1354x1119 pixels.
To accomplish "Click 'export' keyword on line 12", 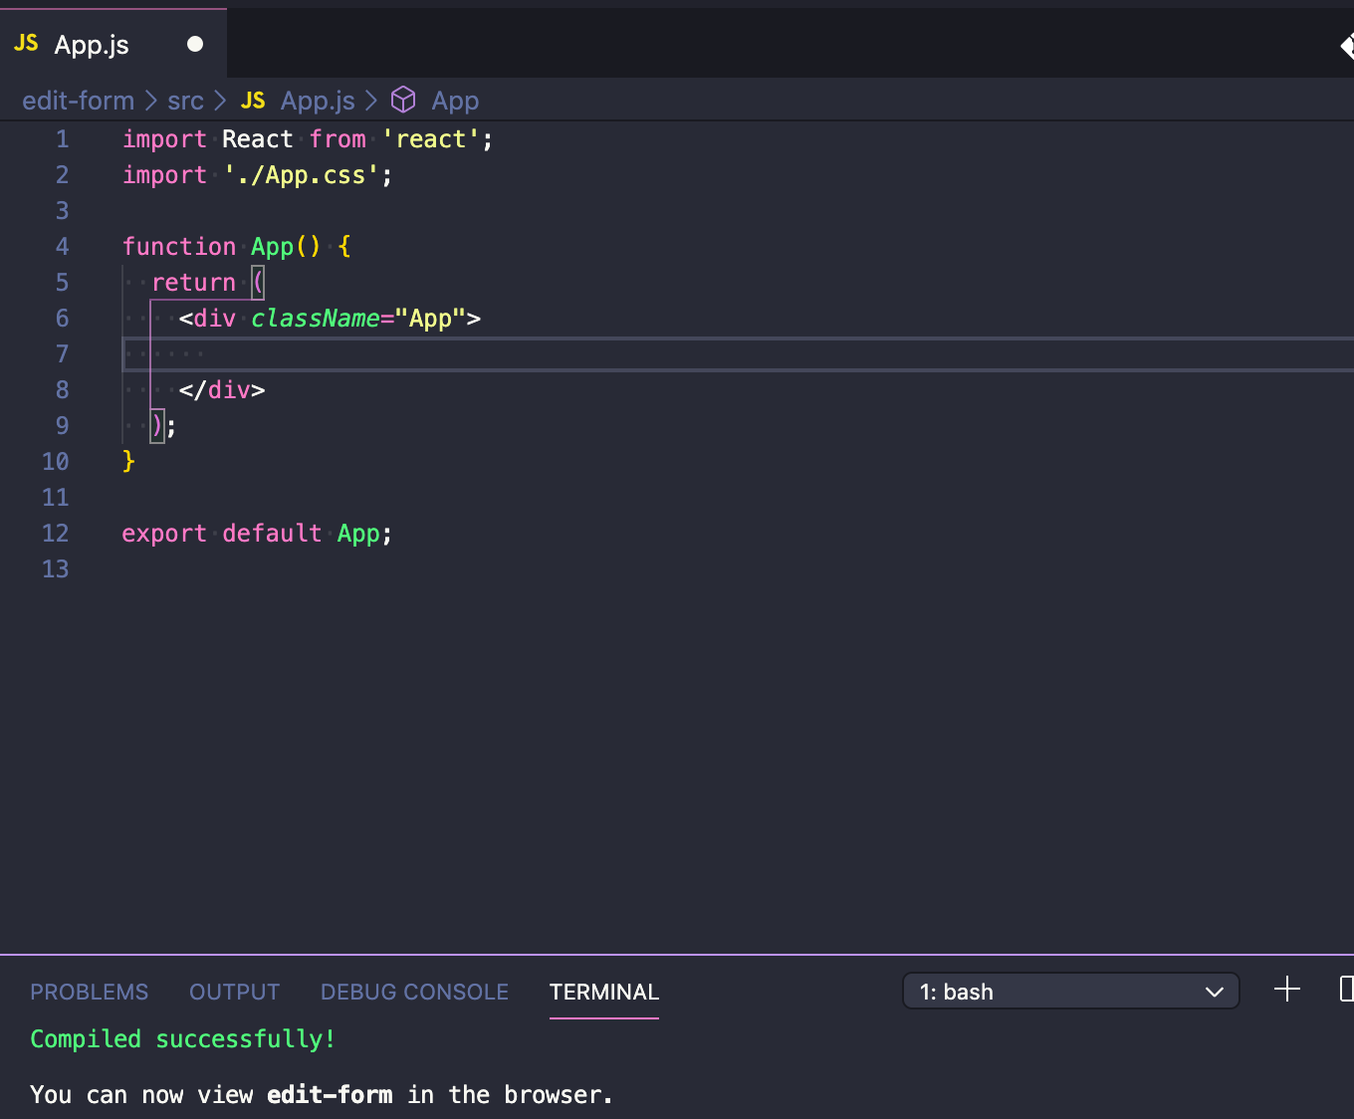I will coord(164,534).
